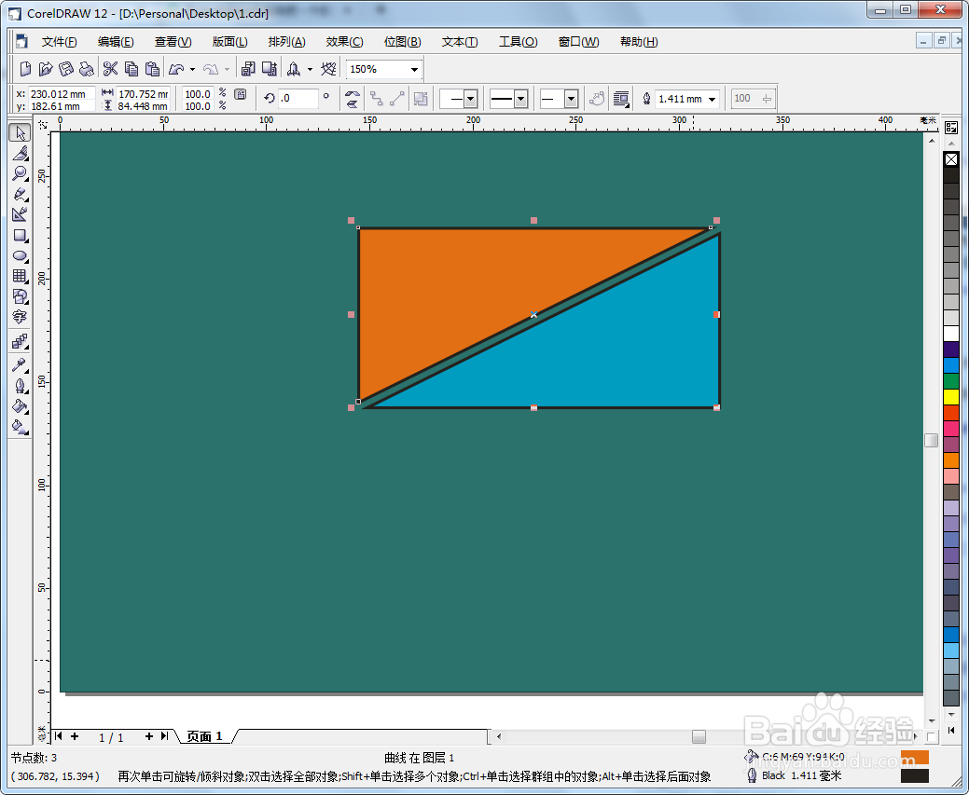Select the Graph Paper tool

click(20, 276)
